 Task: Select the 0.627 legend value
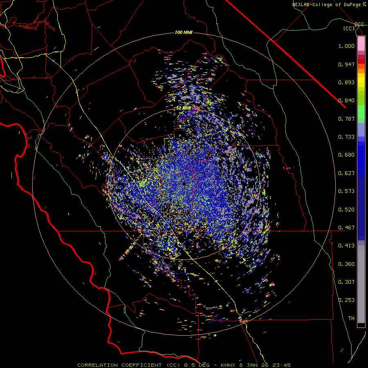[x=346, y=173]
